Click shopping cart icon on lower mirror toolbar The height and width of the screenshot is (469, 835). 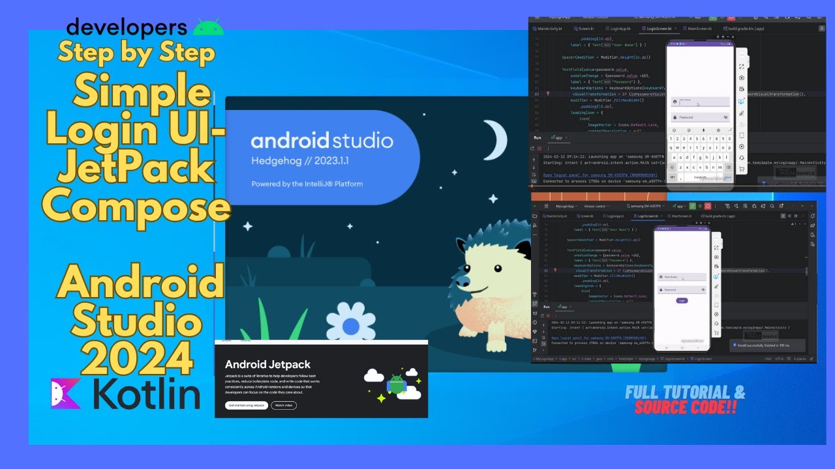(716, 333)
